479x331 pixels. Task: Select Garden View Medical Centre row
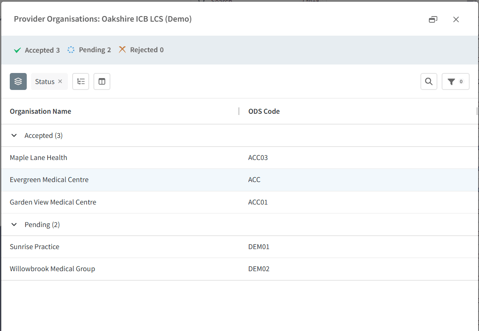(240, 202)
